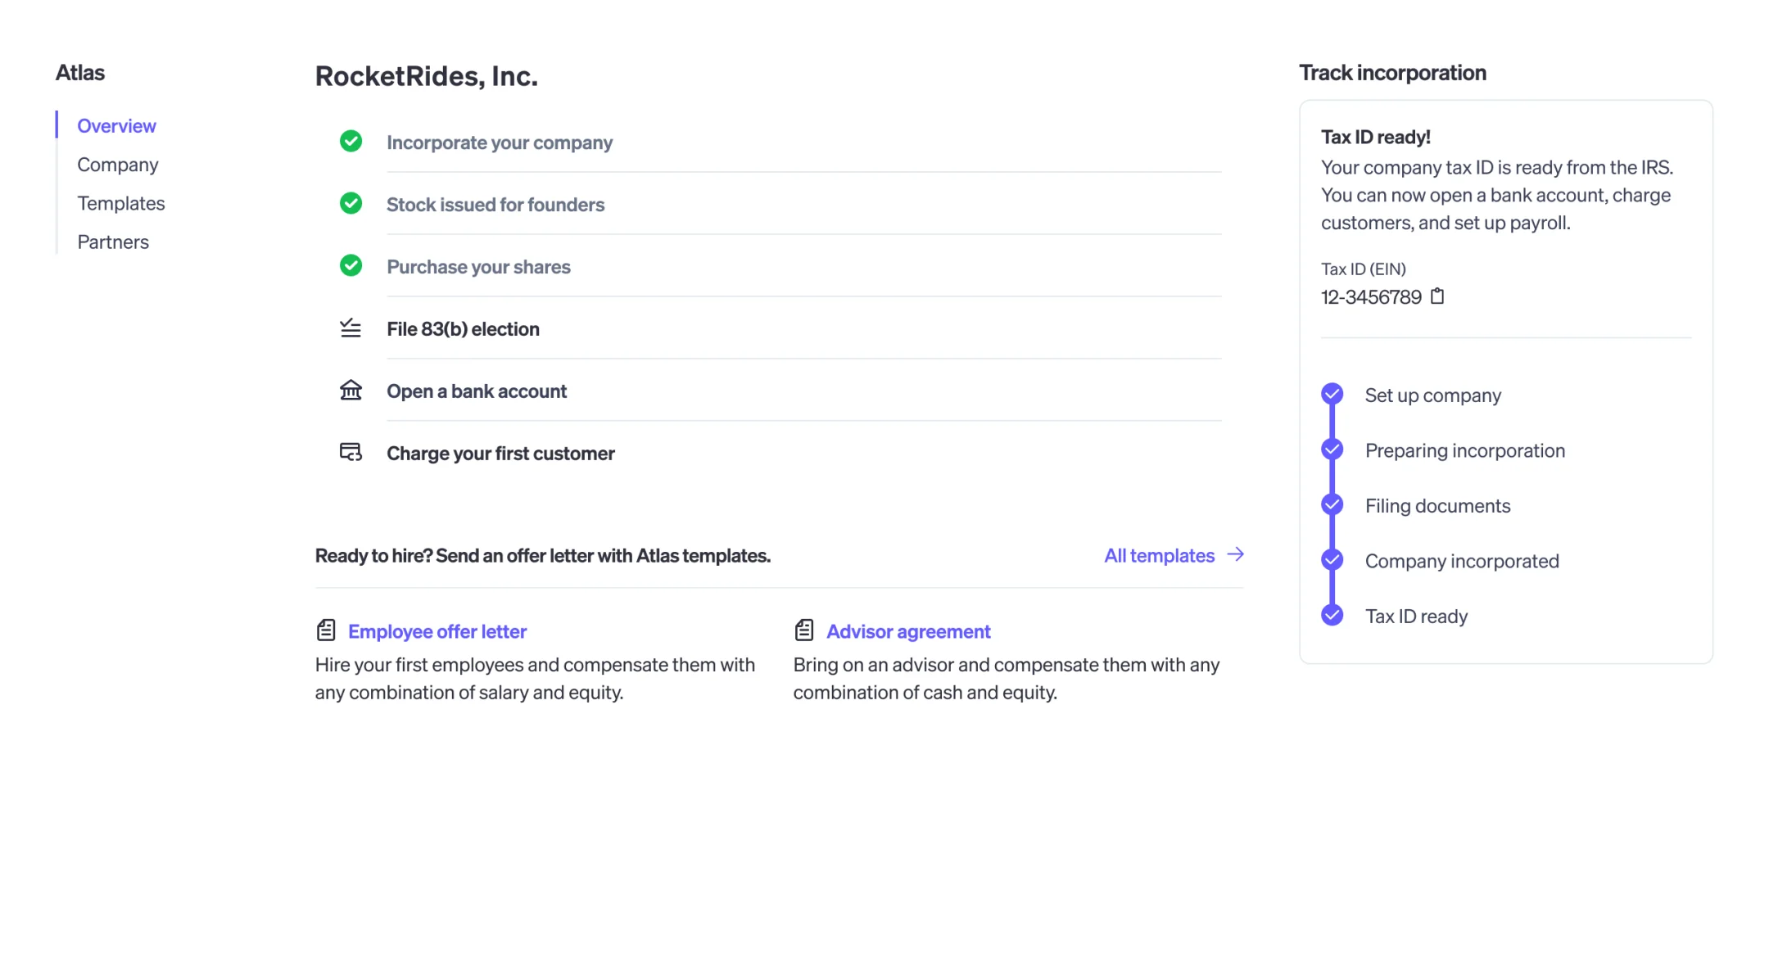Screen dimensions: 1769x967
Task: Click green checkmark for Incorporate your company
Action: pyautogui.click(x=351, y=142)
